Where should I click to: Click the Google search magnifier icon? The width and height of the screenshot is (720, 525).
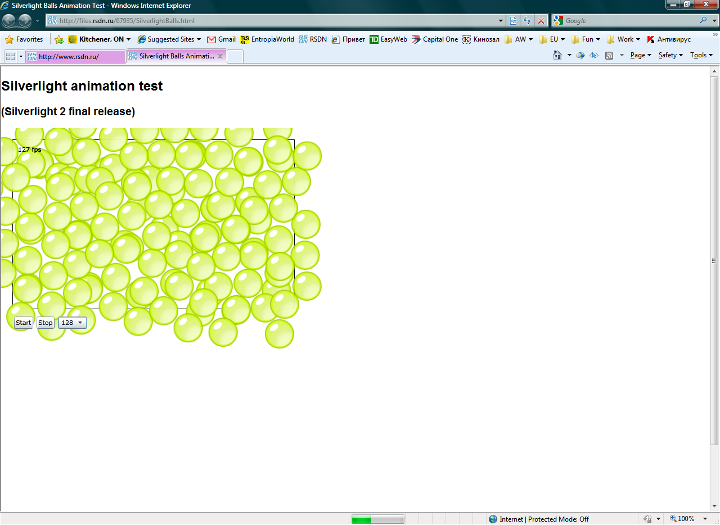click(x=704, y=20)
